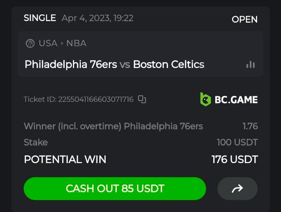Select the Philadelphia 76ers team name in match title
Viewport: 281px width, 212px height.
pyautogui.click(x=71, y=64)
